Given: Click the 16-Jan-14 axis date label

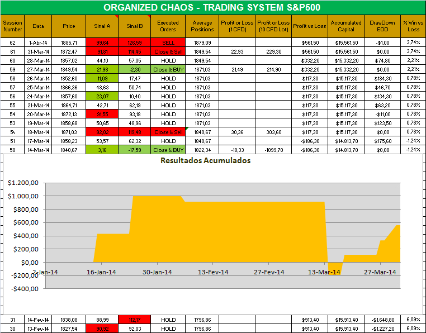Looking at the screenshot, I should (101, 272).
